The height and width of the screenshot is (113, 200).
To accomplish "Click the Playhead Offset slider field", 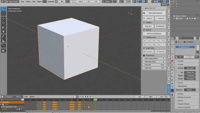I will 154,62.
